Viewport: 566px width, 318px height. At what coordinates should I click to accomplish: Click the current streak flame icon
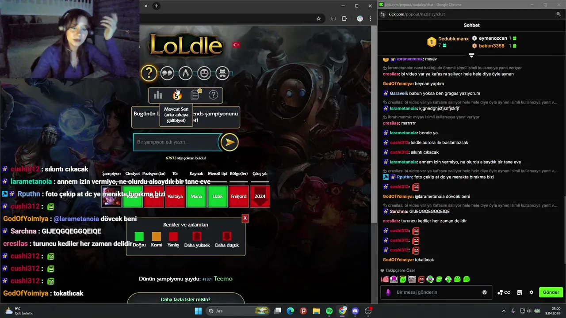[177, 95]
